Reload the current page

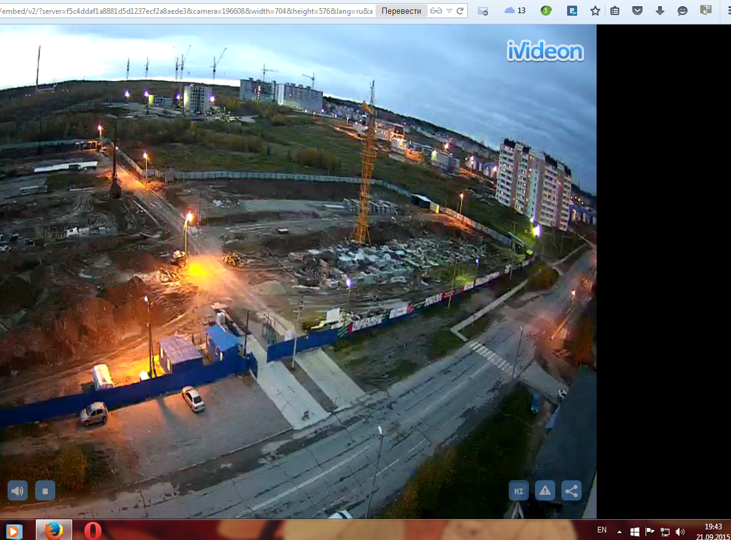[x=460, y=11]
